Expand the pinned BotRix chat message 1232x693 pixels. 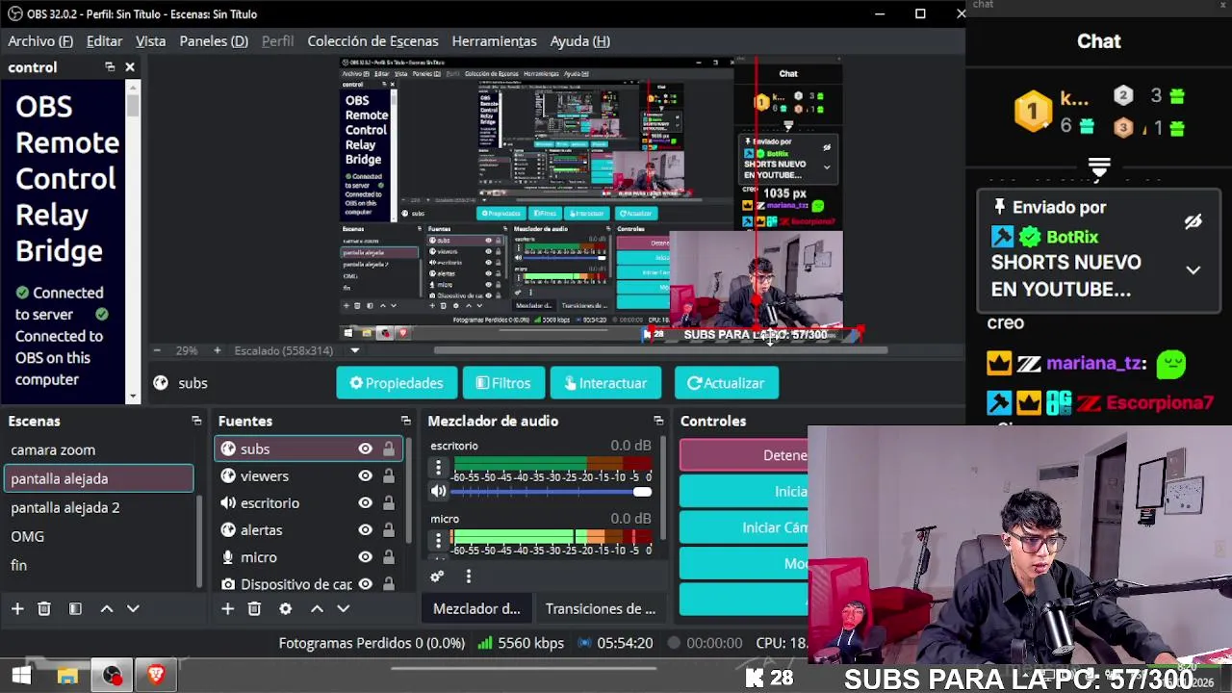1193,270
